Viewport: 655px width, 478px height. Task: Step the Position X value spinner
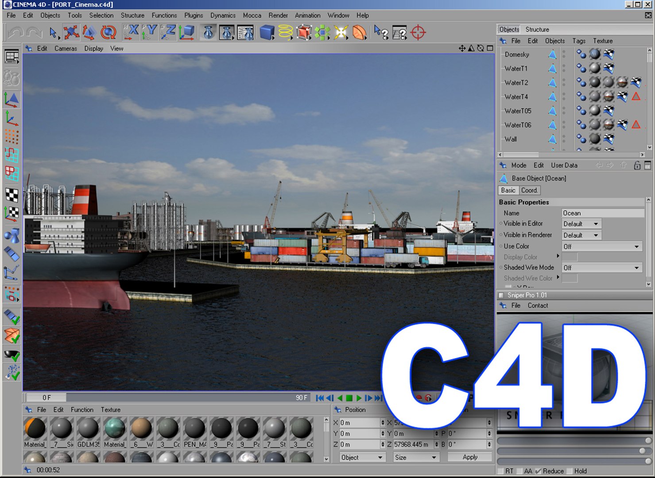pyautogui.click(x=383, y=423)
